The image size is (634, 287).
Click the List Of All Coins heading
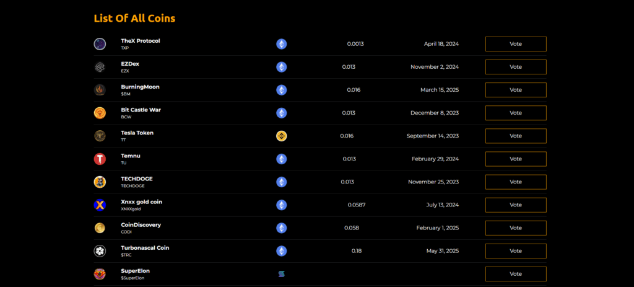pos(134,18)
